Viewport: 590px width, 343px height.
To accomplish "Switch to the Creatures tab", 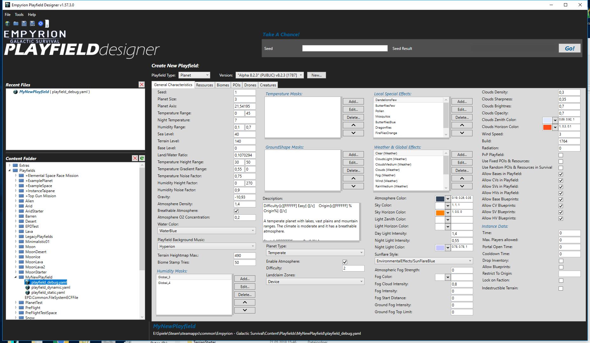I will click(268, 85).
